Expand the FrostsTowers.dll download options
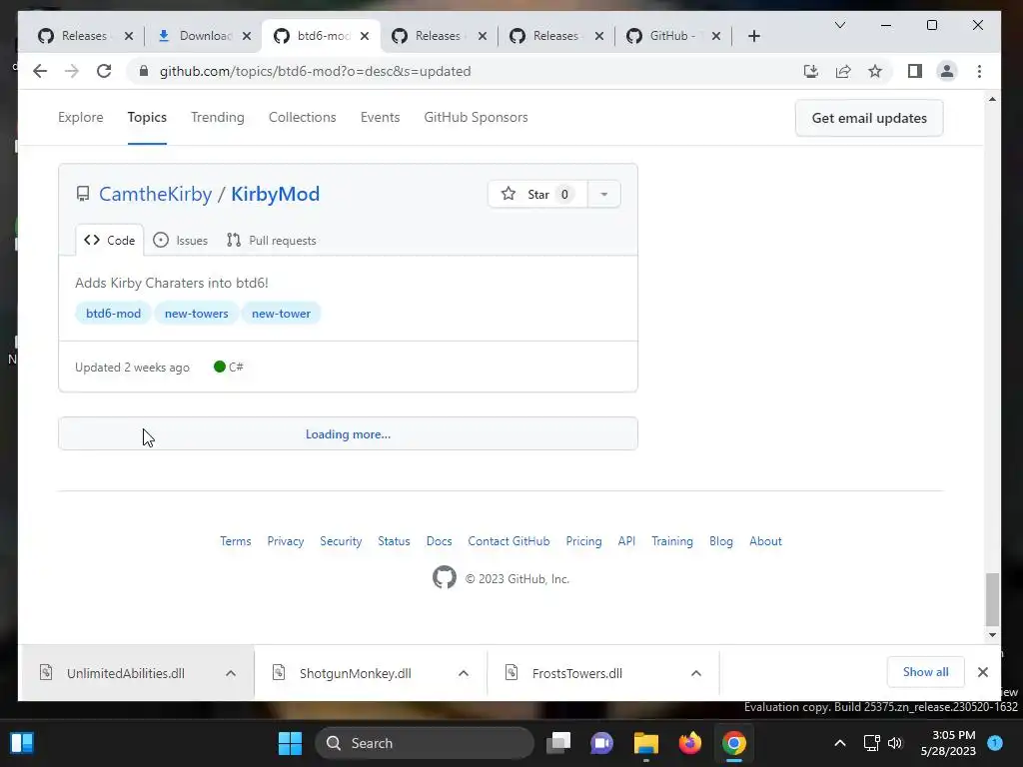1023x767 pixels. coord(696,673)
